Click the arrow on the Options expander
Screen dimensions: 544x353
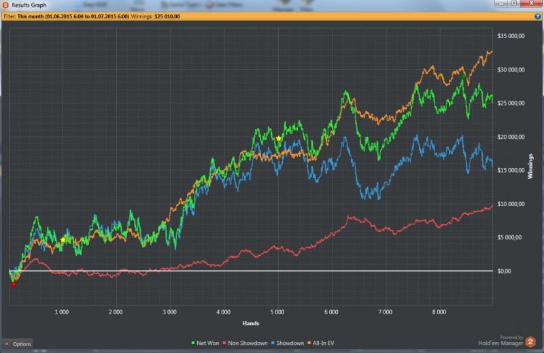tap(7, 344)
